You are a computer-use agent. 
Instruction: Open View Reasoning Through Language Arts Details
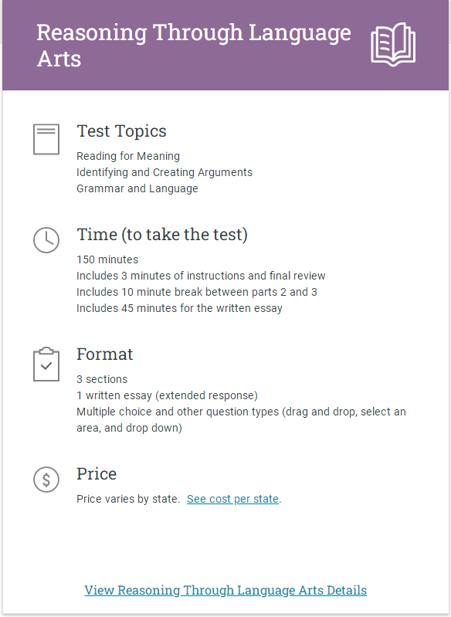(225, 590)
